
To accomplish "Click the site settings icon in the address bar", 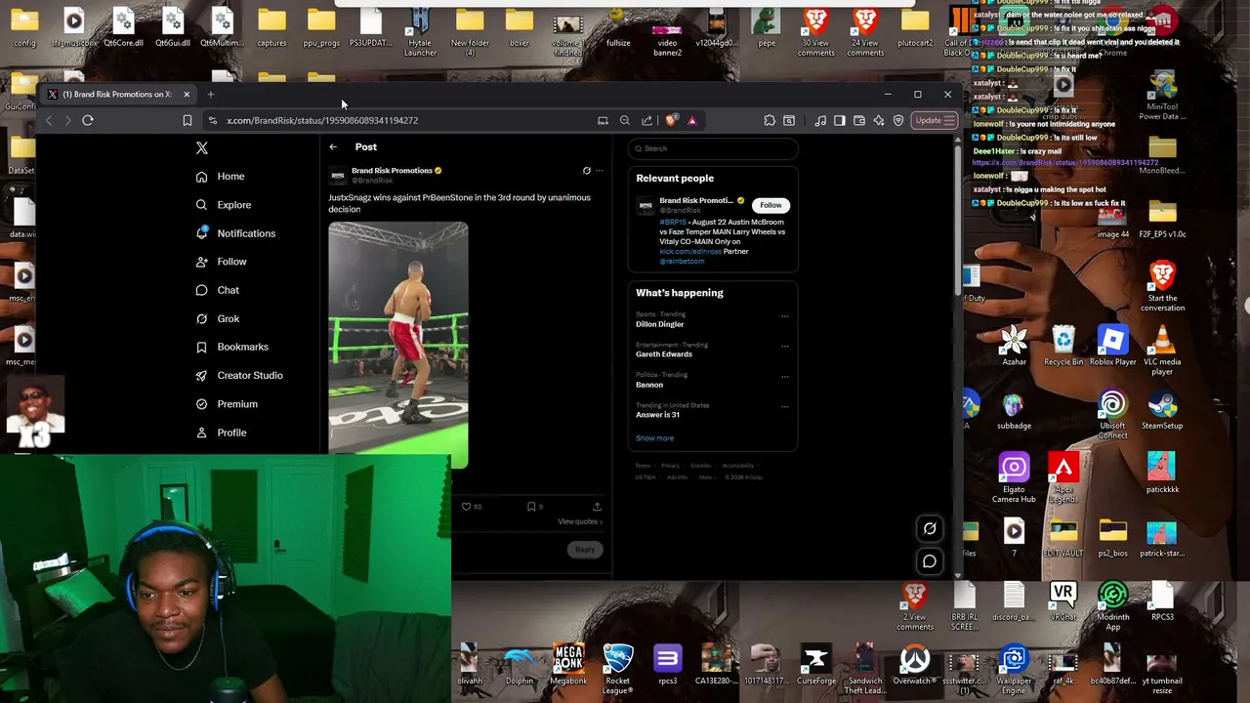I will coord(212,120).
